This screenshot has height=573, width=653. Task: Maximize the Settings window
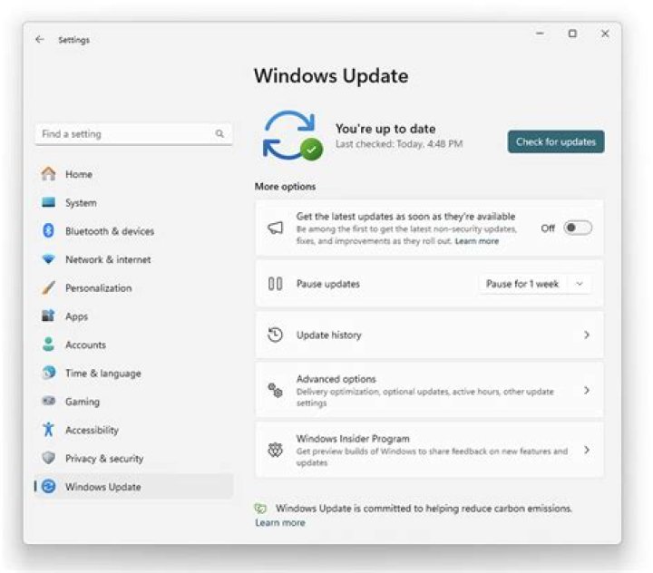572,34
